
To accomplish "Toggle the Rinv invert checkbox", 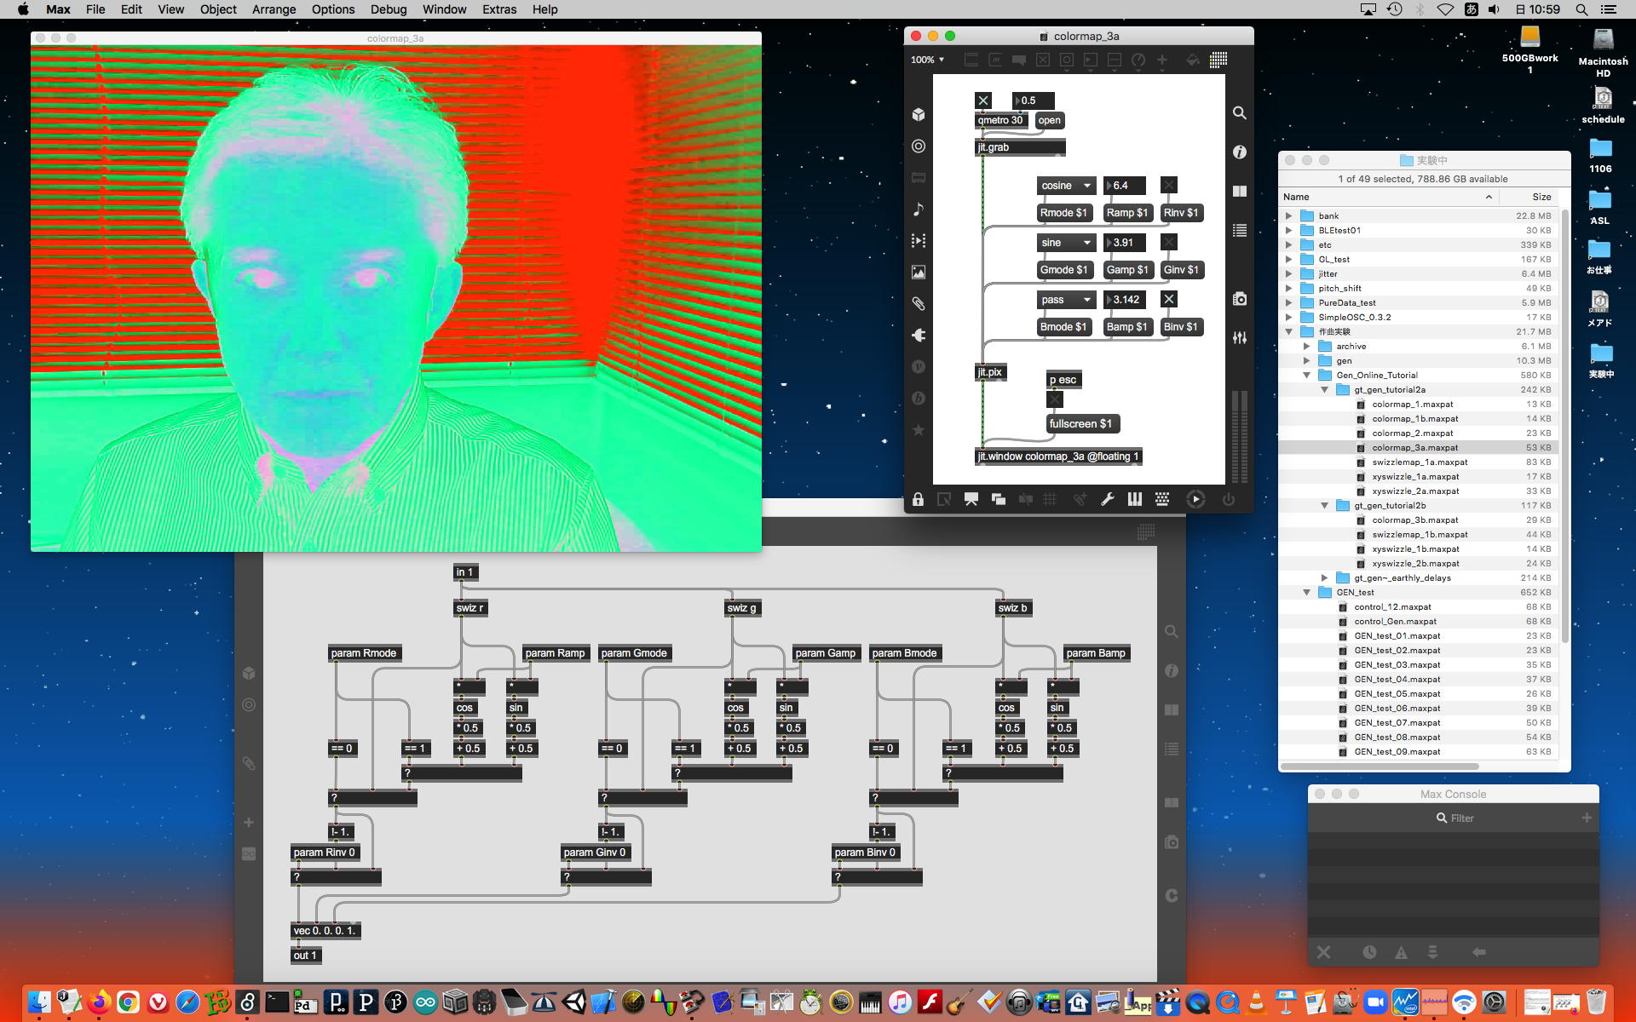I will pyautogui.click(x=1169, y=186).
